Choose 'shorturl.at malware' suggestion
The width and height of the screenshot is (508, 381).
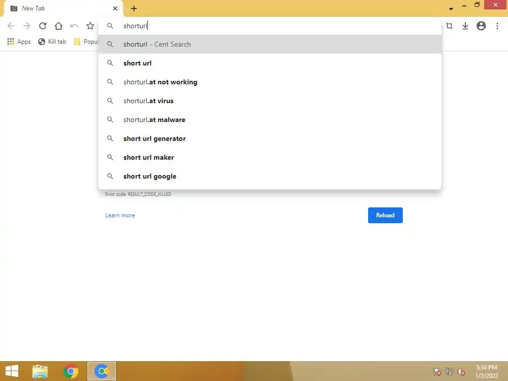[269, 120]
